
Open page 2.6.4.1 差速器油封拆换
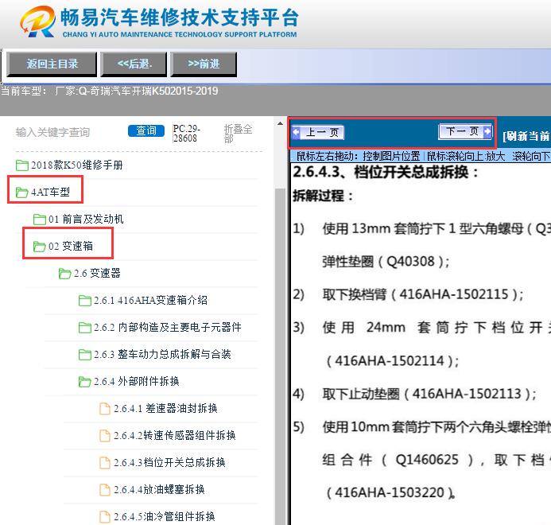(x=165, y=409)
